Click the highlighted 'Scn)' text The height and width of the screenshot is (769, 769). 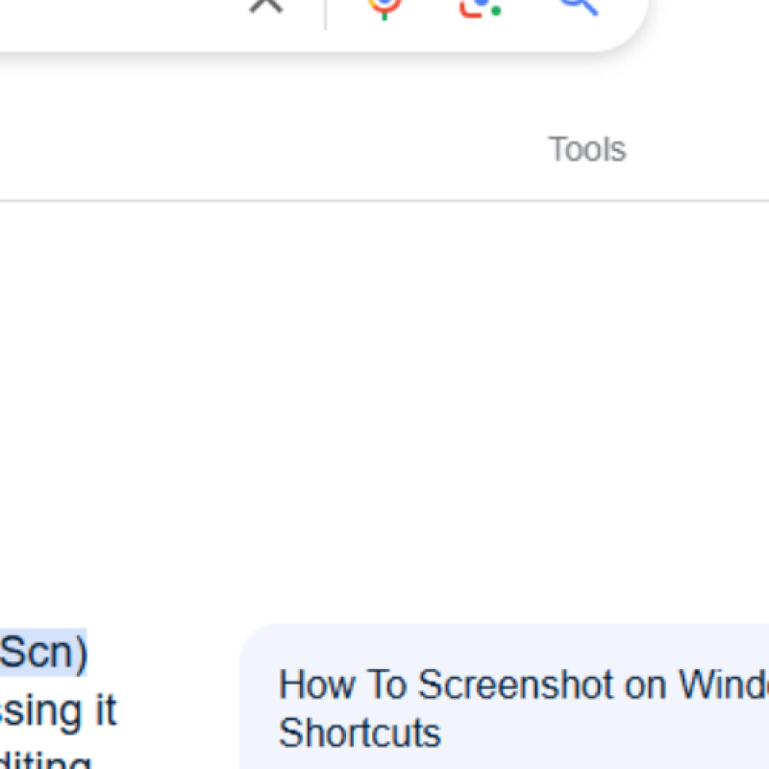click(43, 654)
